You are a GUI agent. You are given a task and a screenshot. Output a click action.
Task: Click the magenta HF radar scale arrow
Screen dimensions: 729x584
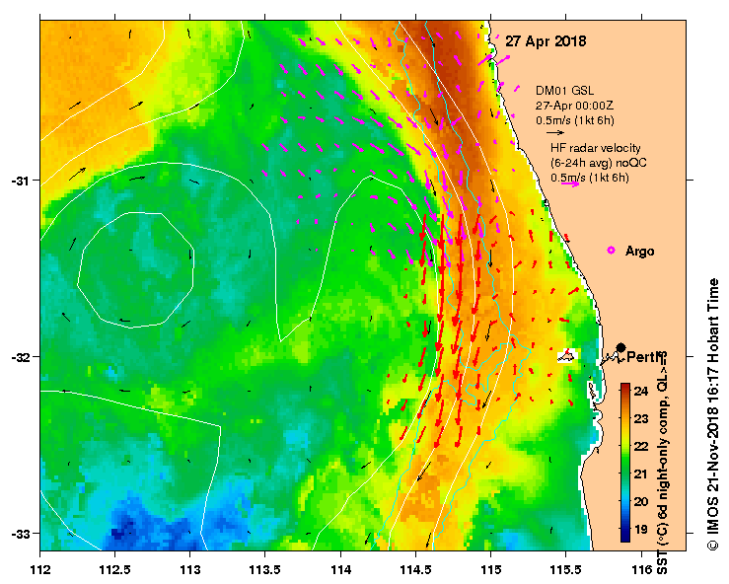point(570,184)
